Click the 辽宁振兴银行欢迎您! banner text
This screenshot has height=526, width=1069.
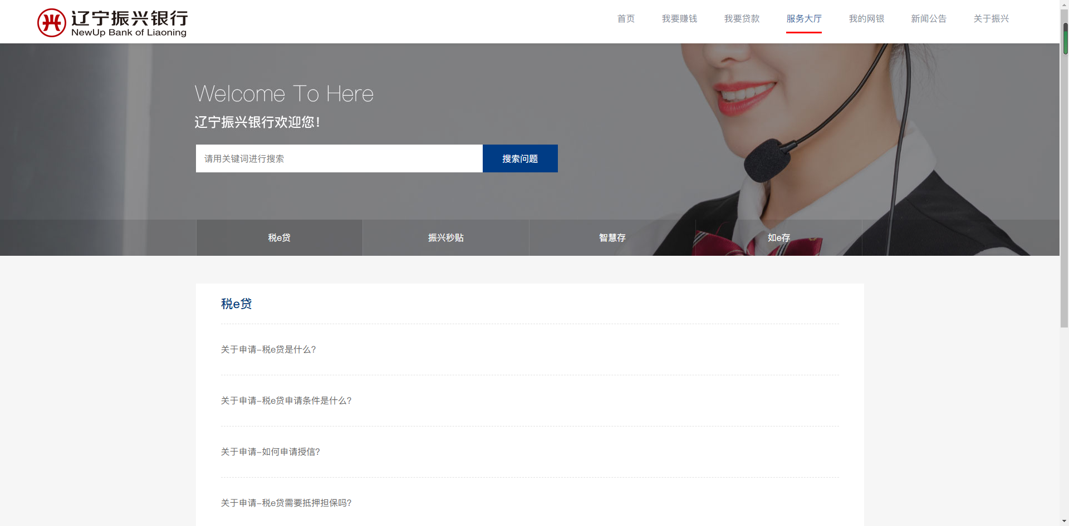257,122
